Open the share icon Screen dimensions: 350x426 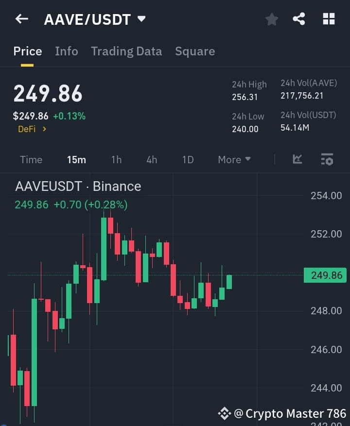tap(298, 19)
